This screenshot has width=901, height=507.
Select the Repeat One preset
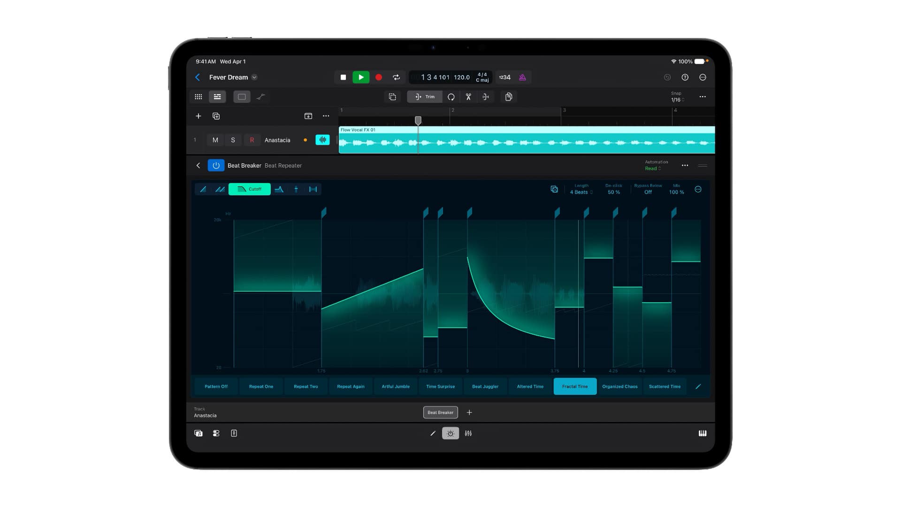click(x=261, y=386)
